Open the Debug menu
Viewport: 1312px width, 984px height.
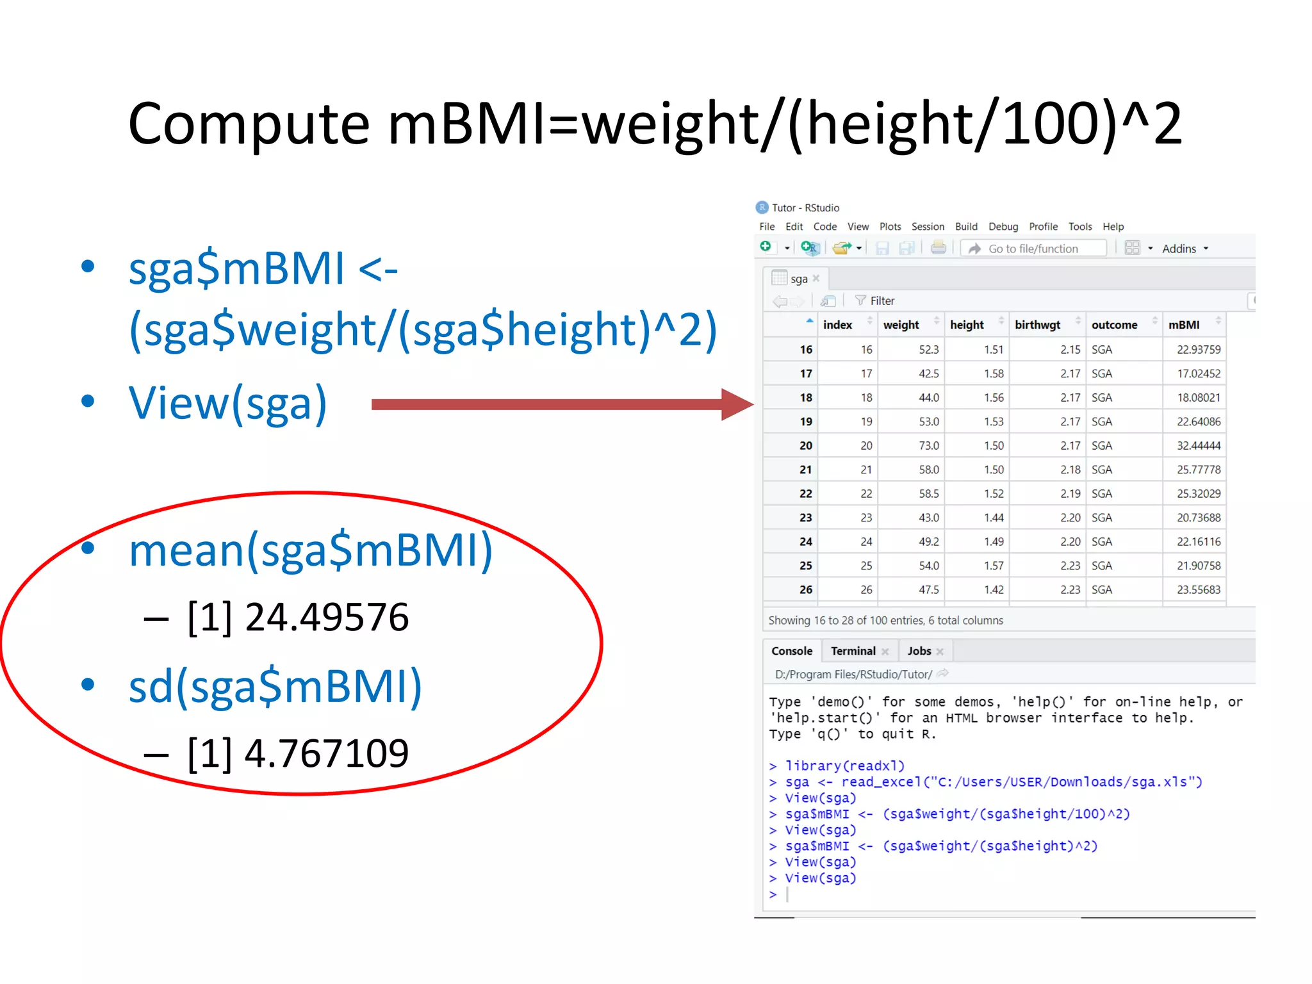(1003, 227)
